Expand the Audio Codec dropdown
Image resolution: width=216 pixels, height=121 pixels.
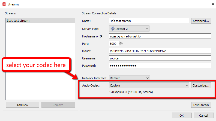(x=149, y=85)
